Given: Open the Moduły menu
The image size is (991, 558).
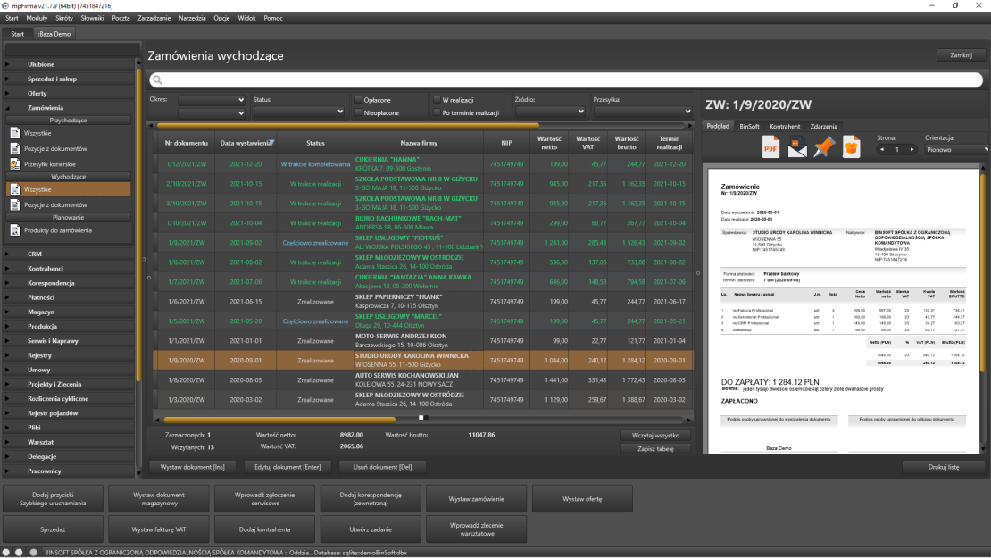Looking at the screenshot, I should pyautogui.click(x=37, y=19).
